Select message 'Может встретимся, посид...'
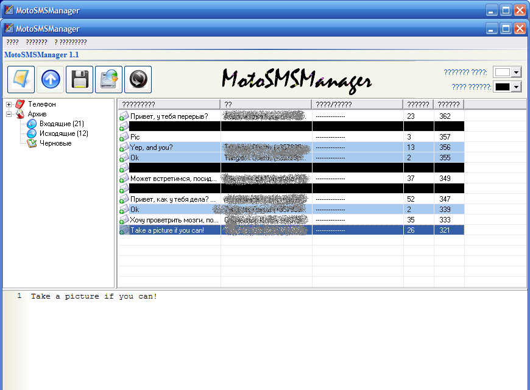The height and width of the screenshot is (390, 530). (x=291, y=179)
